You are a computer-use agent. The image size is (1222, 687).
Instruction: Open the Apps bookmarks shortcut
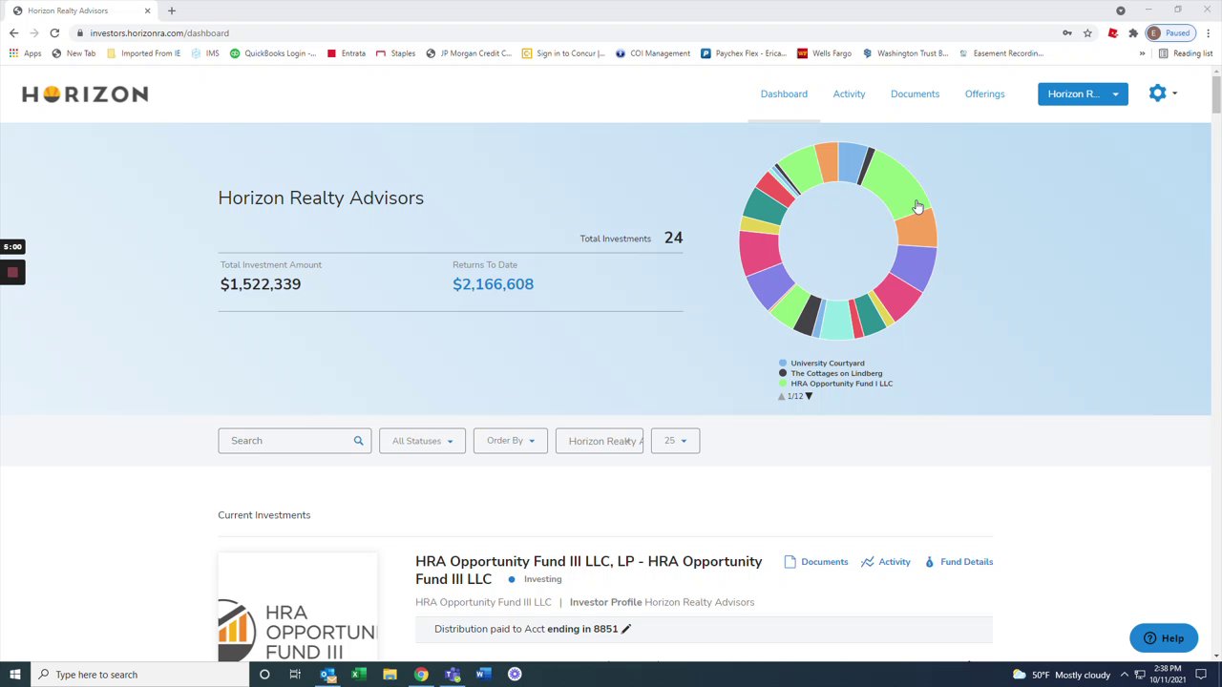click(25, 53)
